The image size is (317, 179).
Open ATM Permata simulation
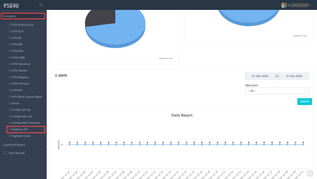tap(20, 84)
